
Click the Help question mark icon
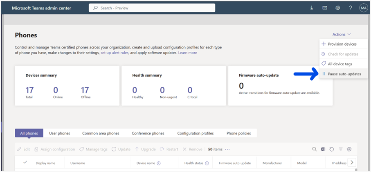[351, 8]
